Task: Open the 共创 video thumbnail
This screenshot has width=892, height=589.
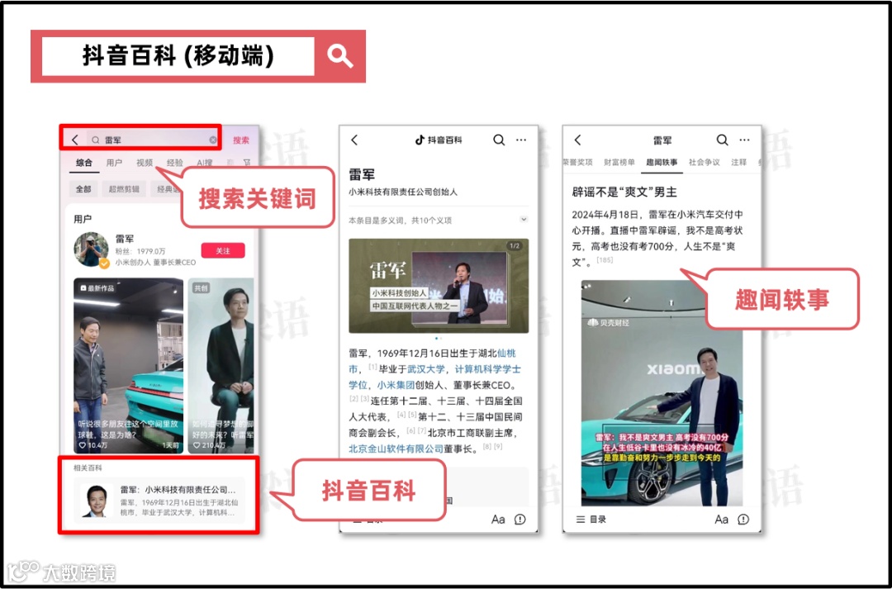Action: pyautogui.click(x=221, y=365)
